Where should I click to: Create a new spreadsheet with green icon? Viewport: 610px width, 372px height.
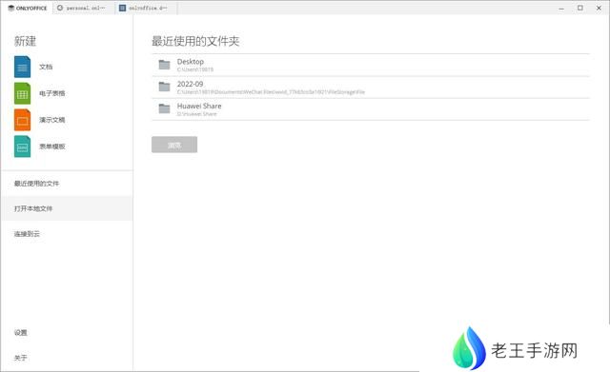pyautogui.click(x=23, y=93)
